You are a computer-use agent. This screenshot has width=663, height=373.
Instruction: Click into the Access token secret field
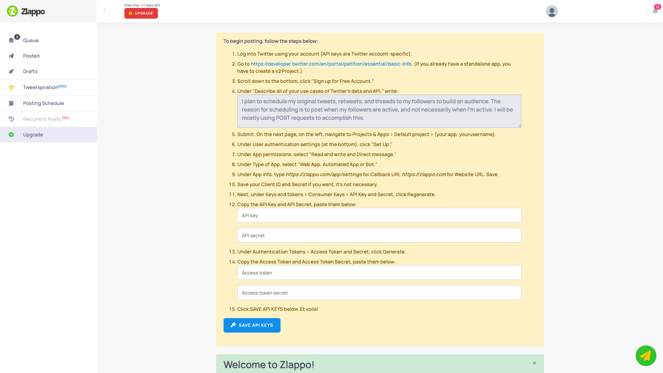(379, 293)
